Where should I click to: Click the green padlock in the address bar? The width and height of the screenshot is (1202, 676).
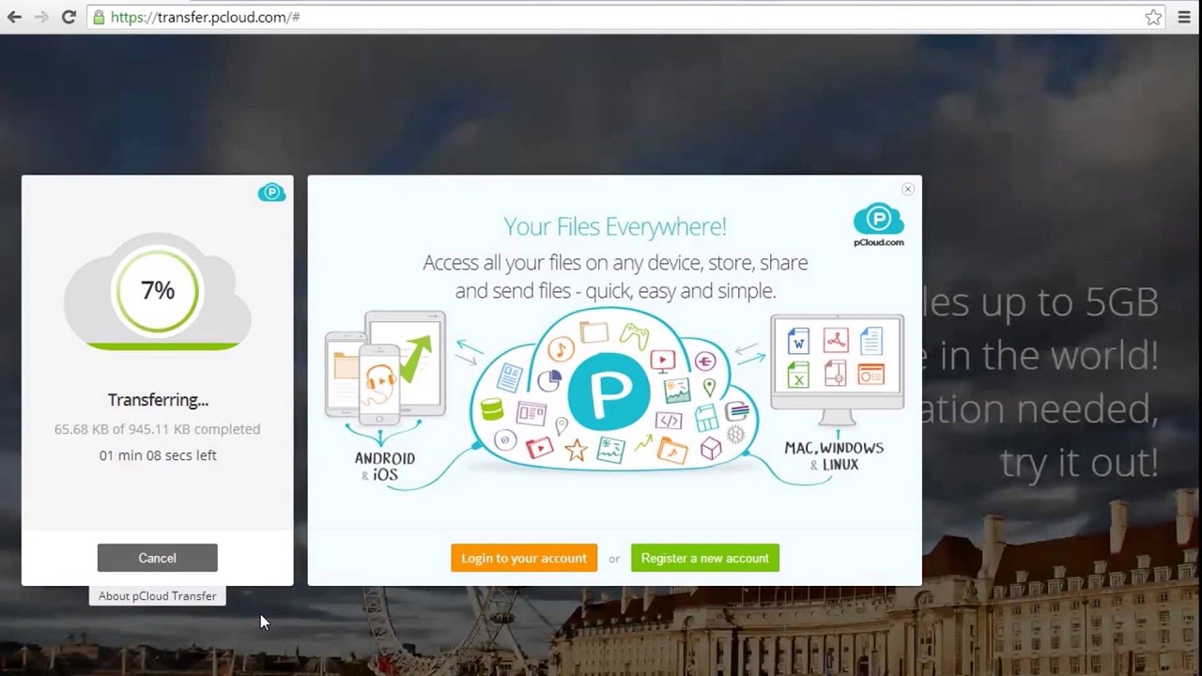pyautogui.click(x=100, y=17)
